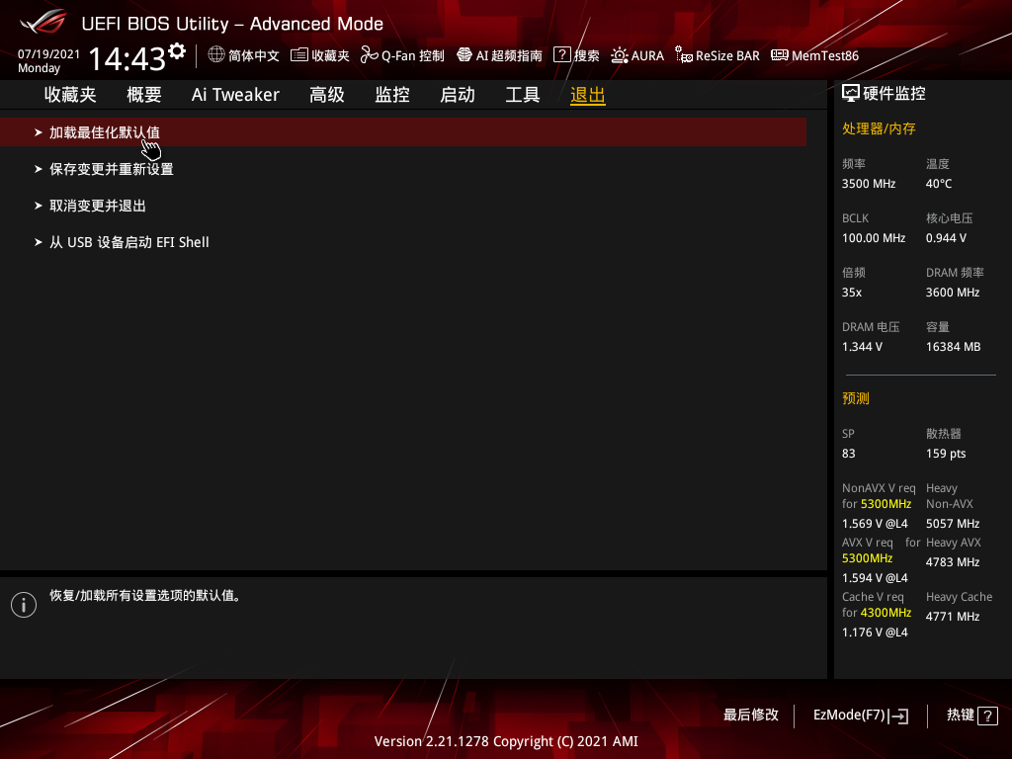Expand arrow beside 加载最佳化默认值
Image resolution: width=1012 pixels, height=759 pixels.
tap(39, 132)
